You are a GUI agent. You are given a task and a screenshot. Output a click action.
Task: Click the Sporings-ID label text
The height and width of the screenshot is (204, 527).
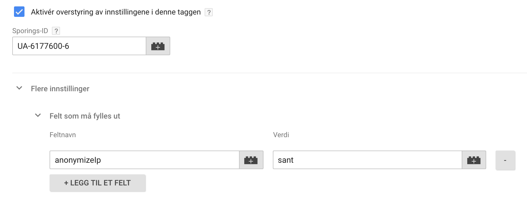click(x=30, y=31)
